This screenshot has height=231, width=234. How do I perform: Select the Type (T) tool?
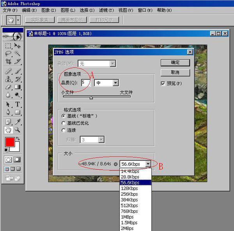click(17, 104)
